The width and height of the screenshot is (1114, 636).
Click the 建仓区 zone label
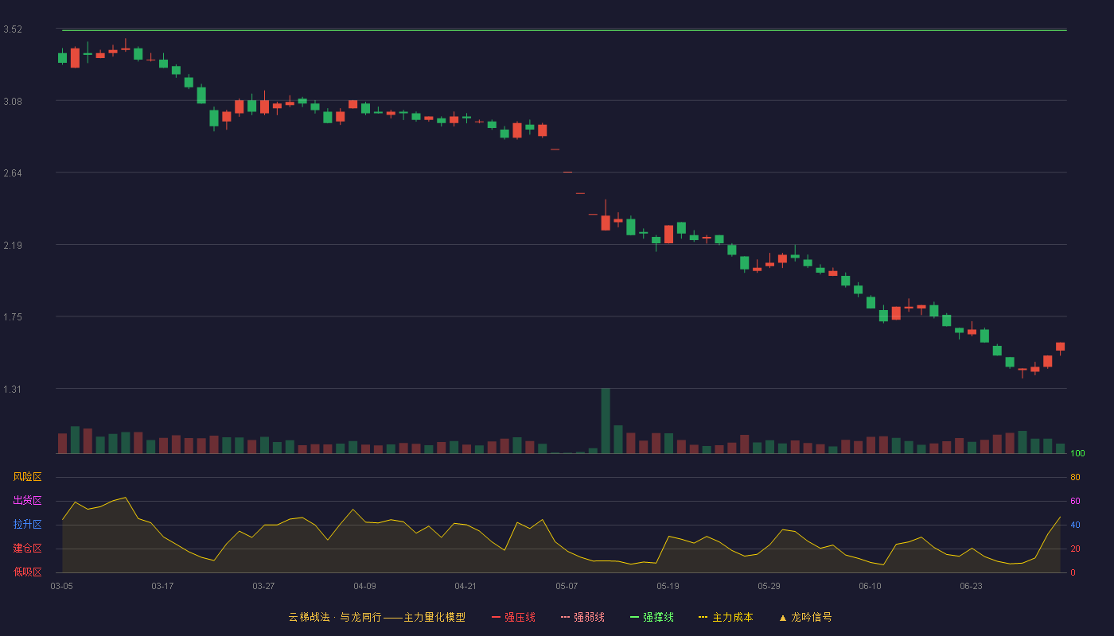27,549
